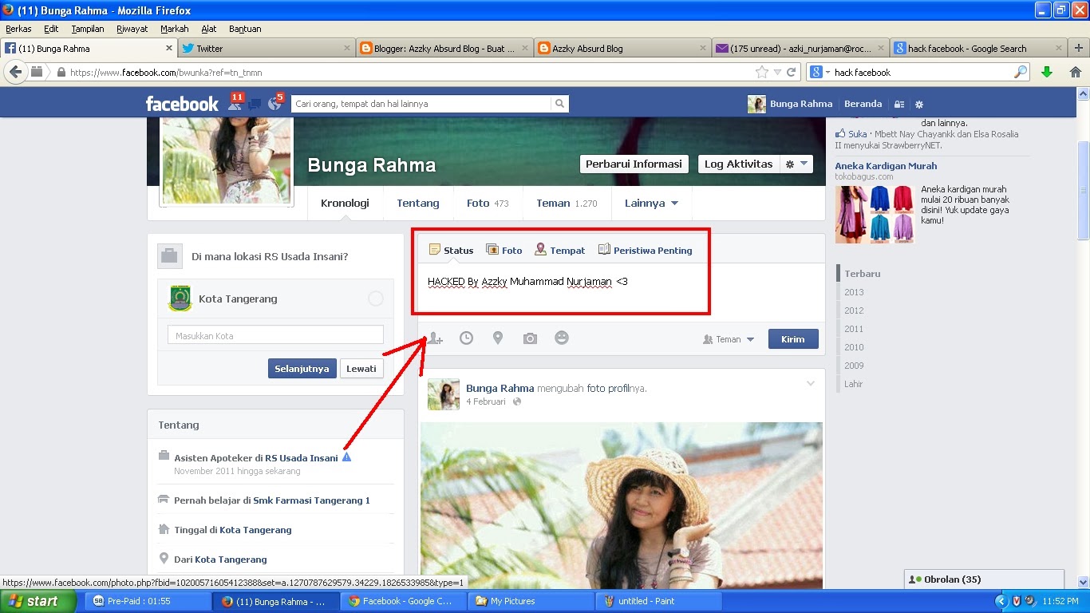Tag friends in the status post
The width and height of the screenshot is (1090, 613).
(x=435, y=338)
